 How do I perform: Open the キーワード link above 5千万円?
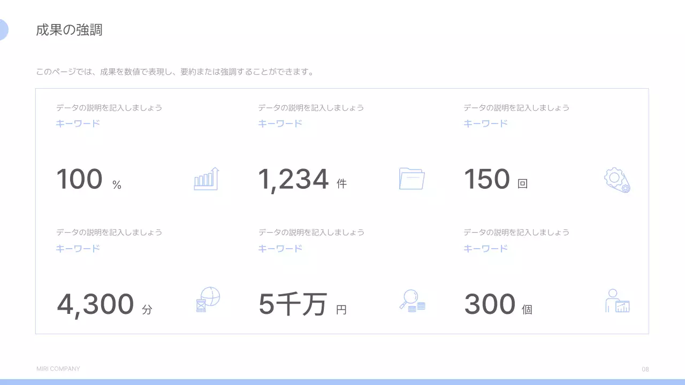(x=279, y=248)
